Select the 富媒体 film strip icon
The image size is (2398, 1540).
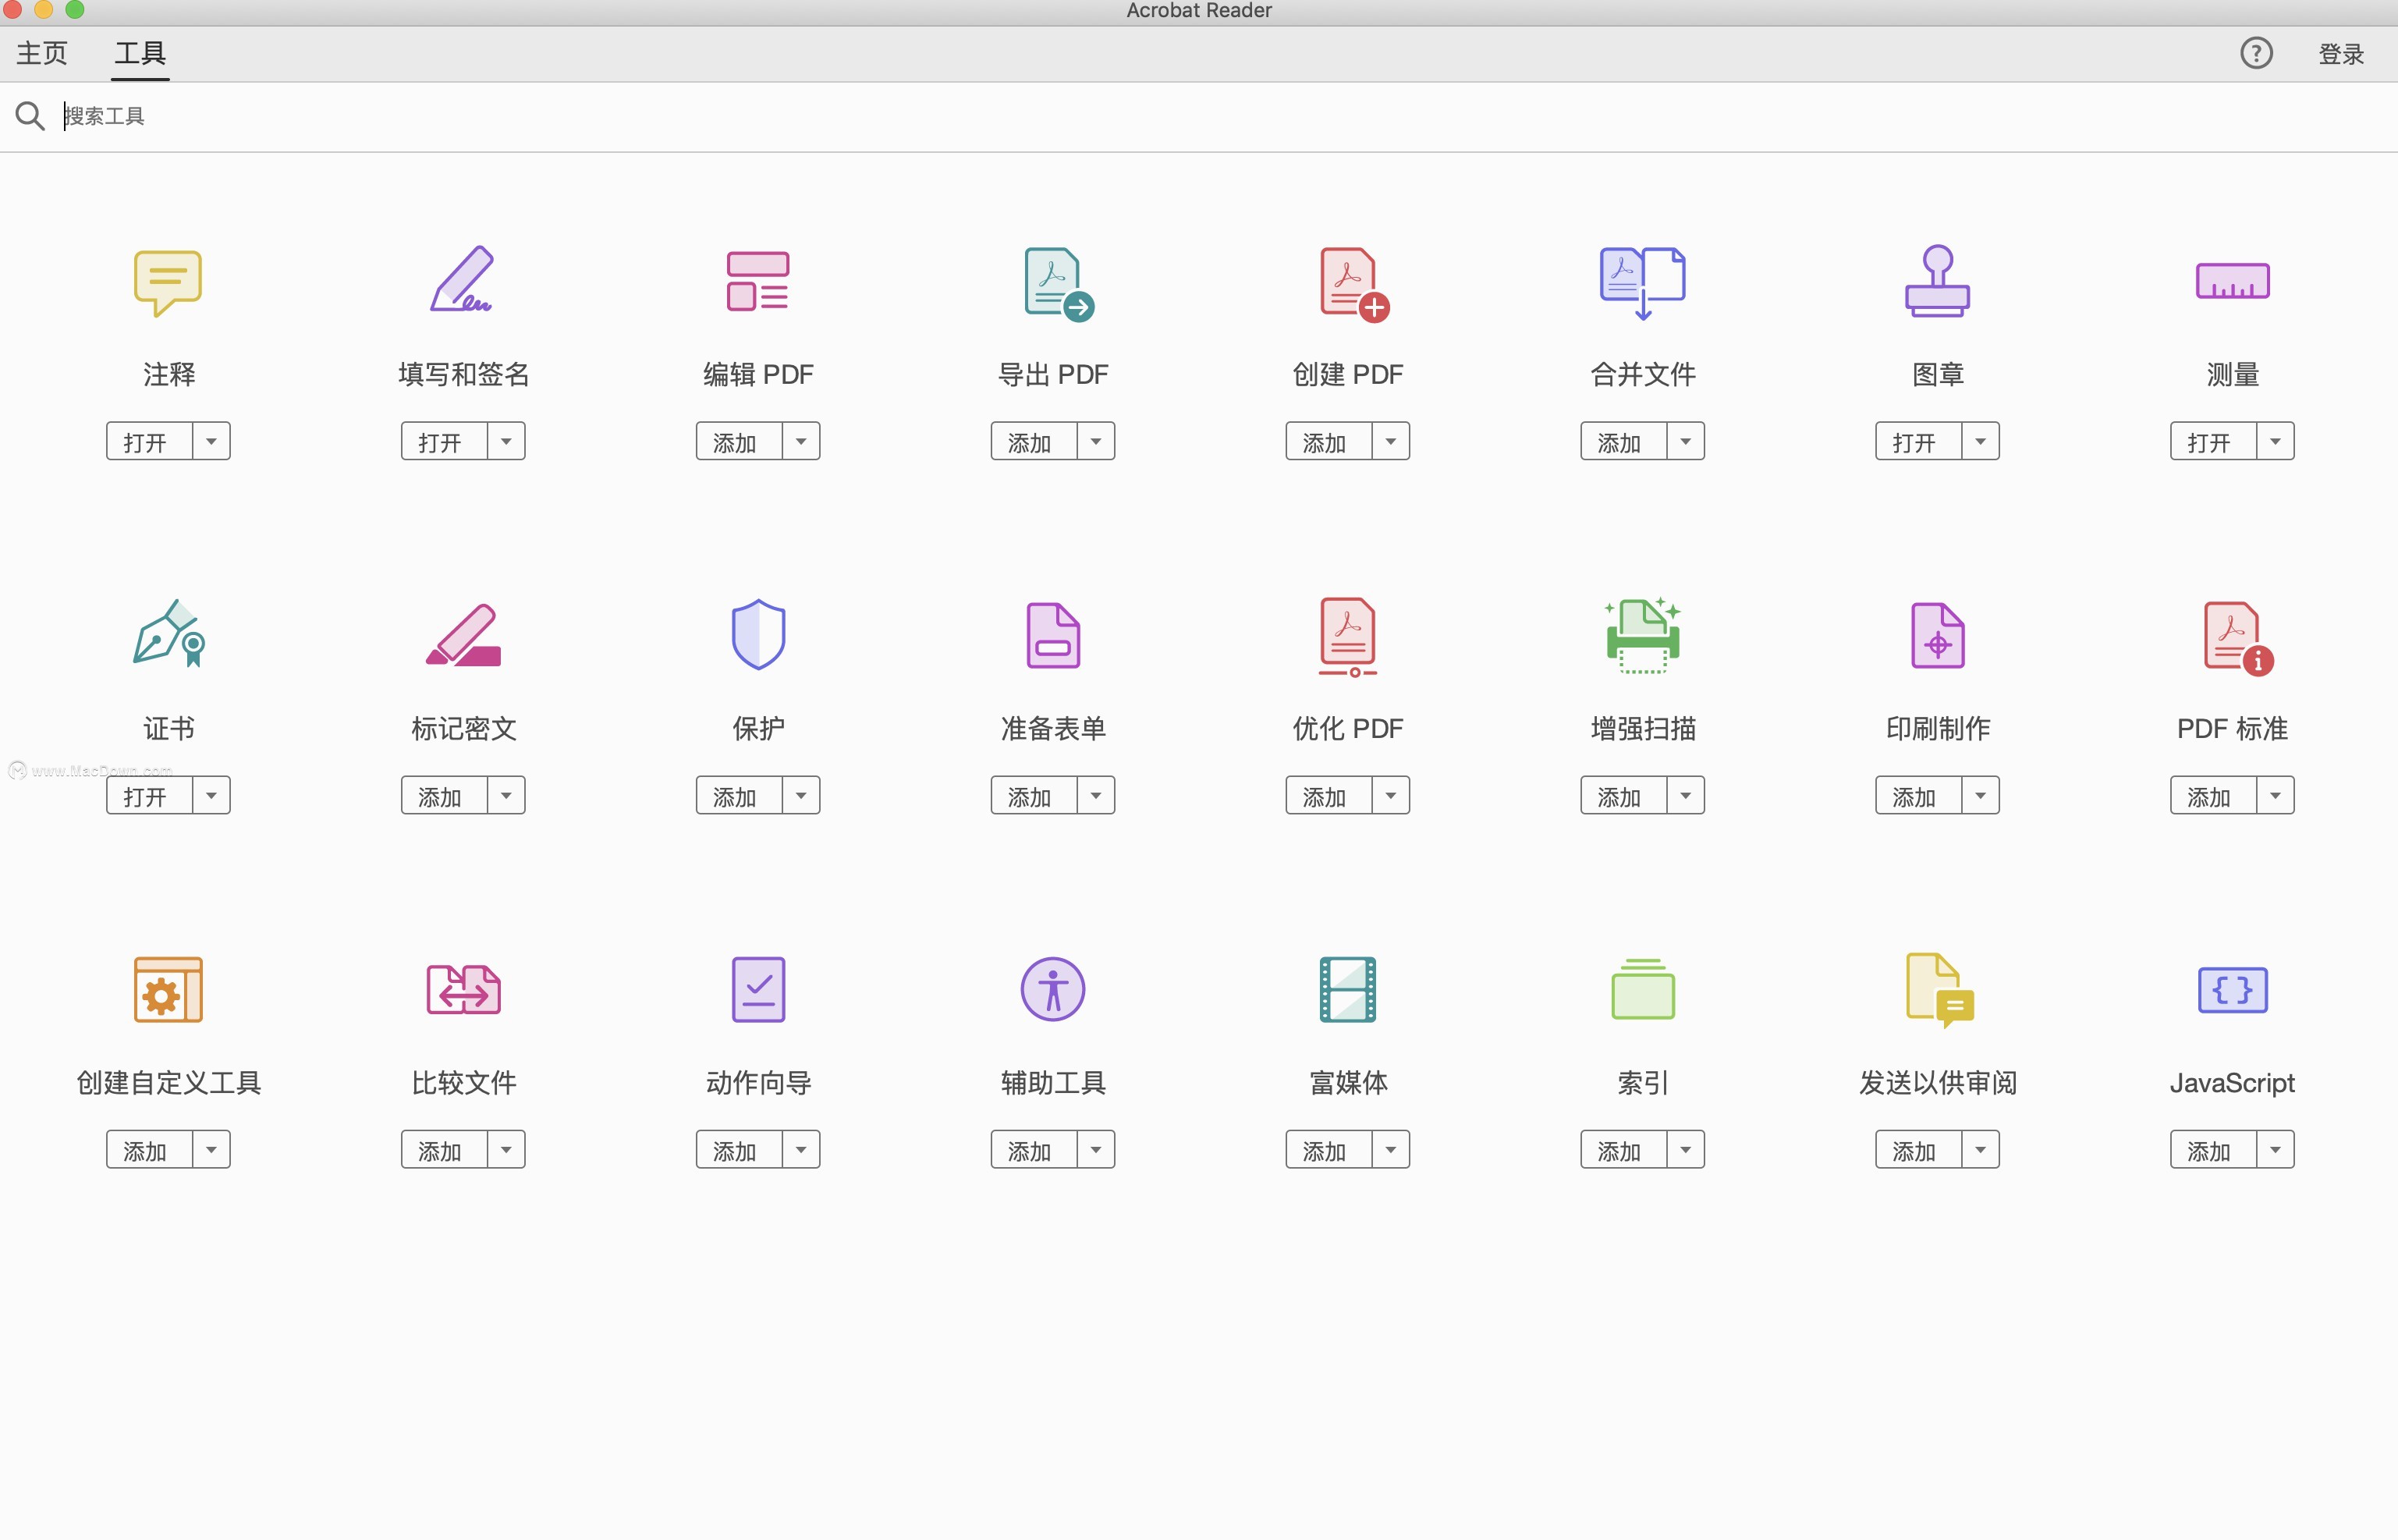coord(1348,990)
